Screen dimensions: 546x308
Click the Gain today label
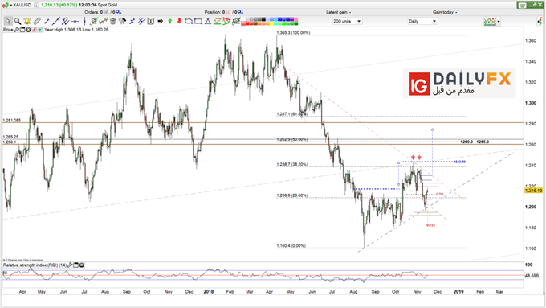(445, 12)
